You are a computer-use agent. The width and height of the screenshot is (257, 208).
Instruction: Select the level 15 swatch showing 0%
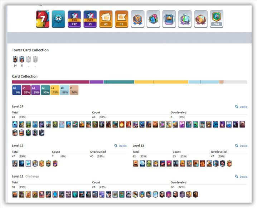[x=16, y=90]
